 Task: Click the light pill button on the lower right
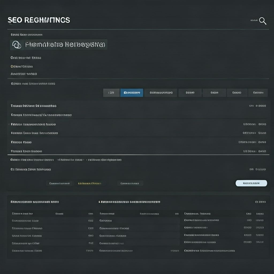point(251,183)
